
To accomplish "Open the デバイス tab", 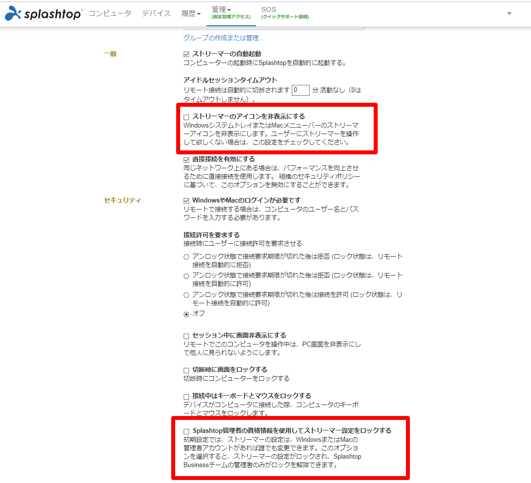I will coord(156,13).
